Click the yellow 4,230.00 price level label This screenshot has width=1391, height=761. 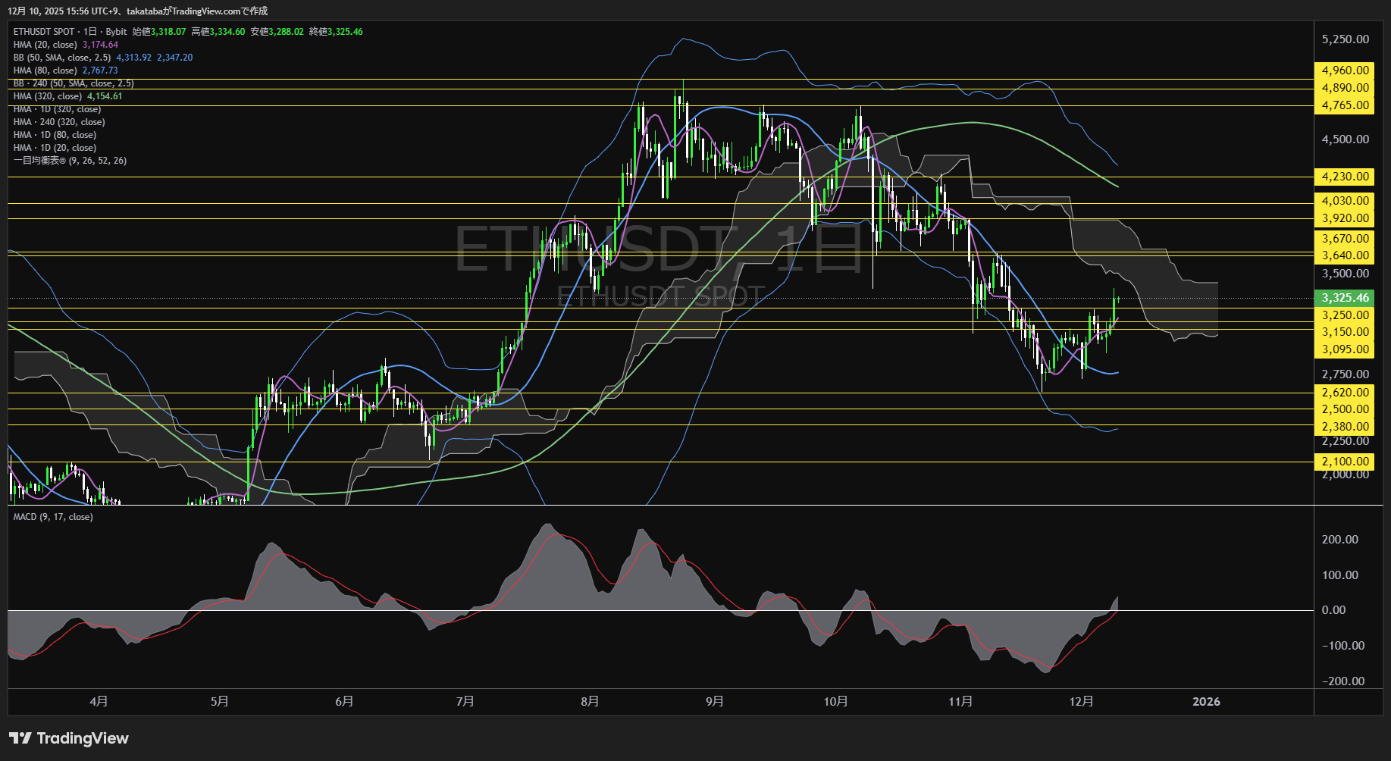click(1345, 177)
